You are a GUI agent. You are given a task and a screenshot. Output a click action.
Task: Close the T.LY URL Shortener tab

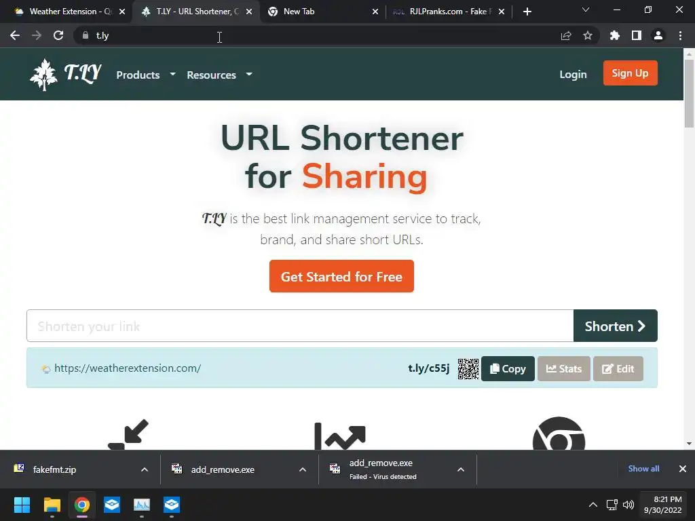click(x=249, y=12)
